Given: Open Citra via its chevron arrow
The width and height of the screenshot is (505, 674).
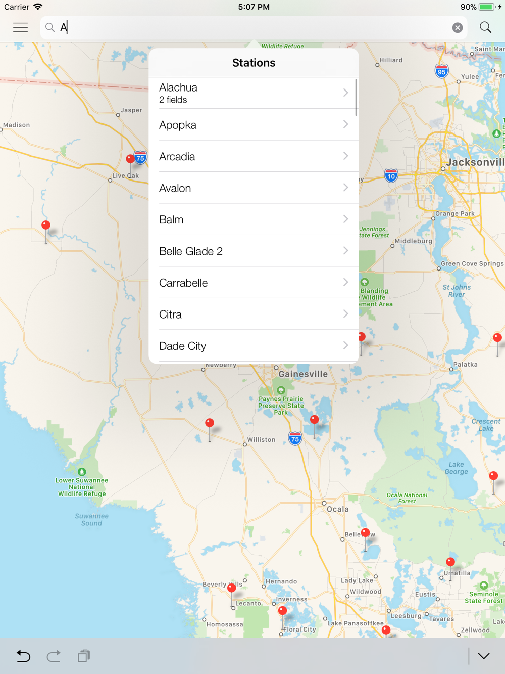Looking at the screenshot, I should point(346,314).
